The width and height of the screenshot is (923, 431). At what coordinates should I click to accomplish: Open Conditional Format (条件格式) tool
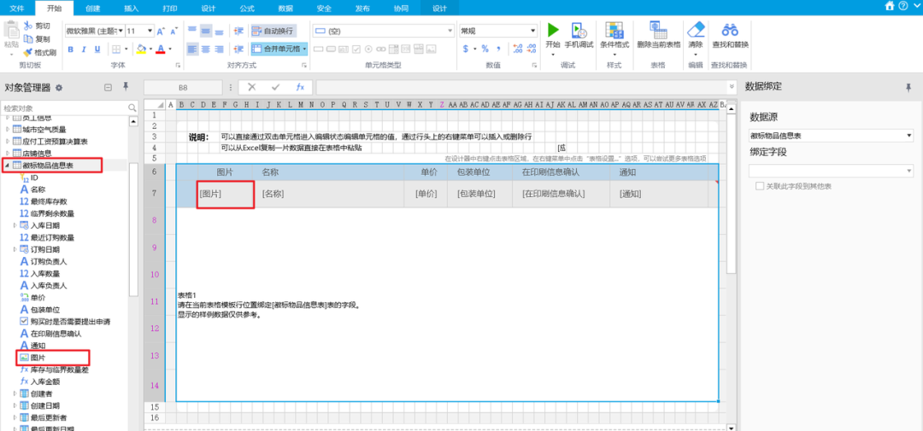click(614, 30)
